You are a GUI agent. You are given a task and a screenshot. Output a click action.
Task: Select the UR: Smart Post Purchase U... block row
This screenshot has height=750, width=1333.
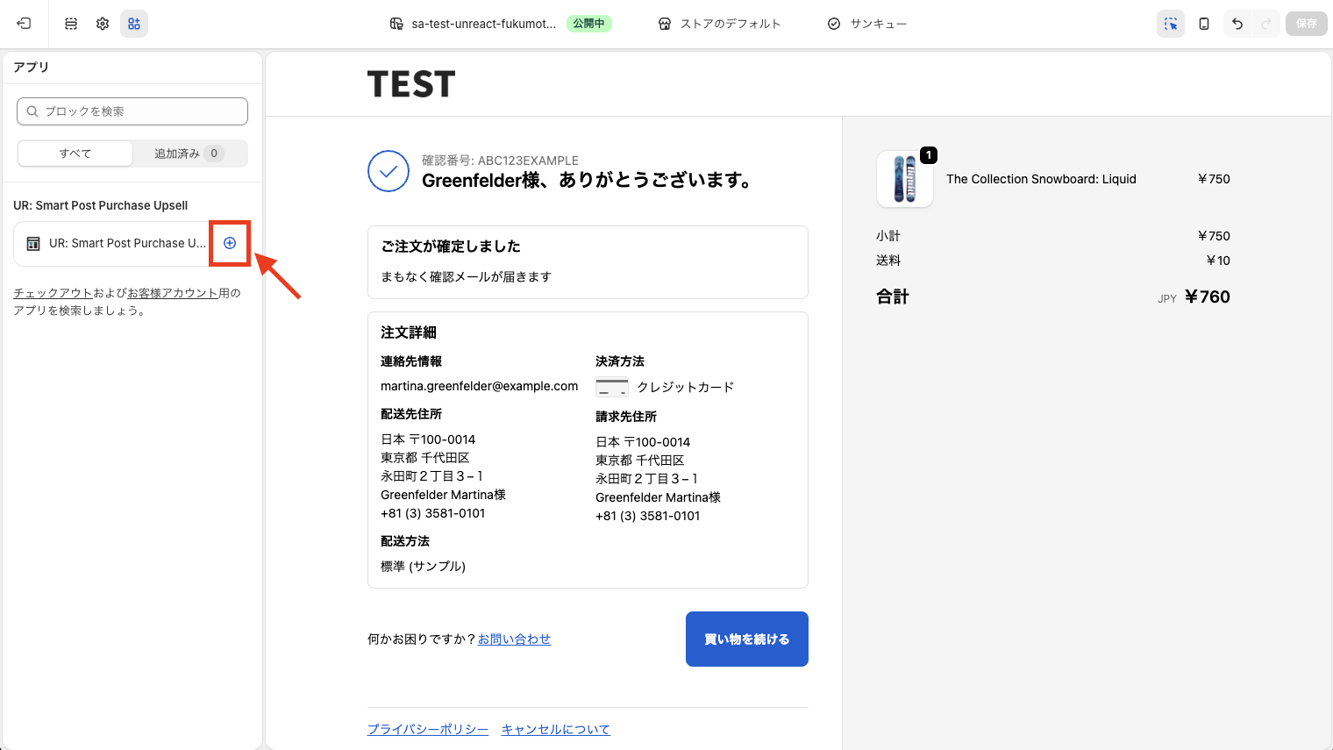(132, 244)
